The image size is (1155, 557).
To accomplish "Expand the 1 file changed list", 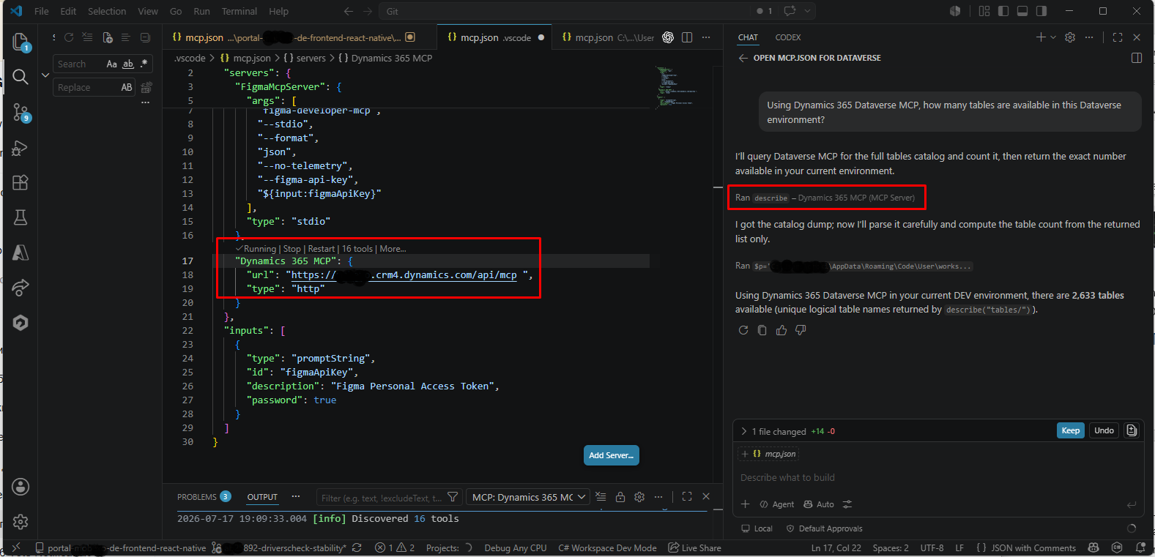I will point(744,431).
